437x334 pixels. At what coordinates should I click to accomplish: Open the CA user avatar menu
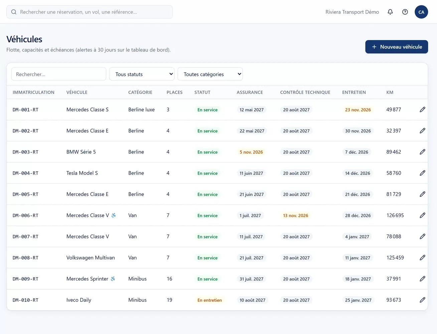click(421, 12)
